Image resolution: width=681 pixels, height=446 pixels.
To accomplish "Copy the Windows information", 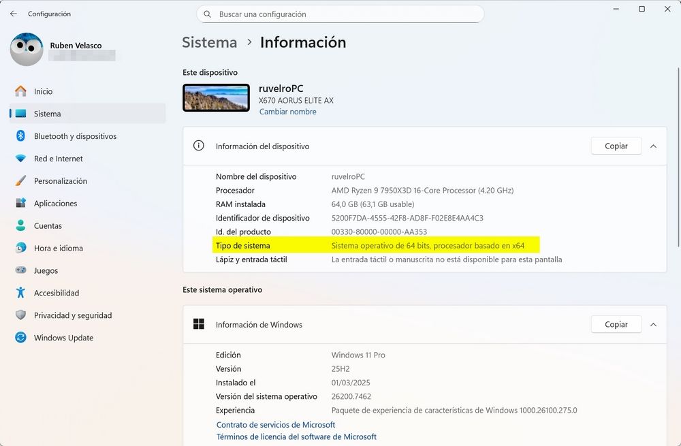I will pyautogui.click(x=616, y=325).
